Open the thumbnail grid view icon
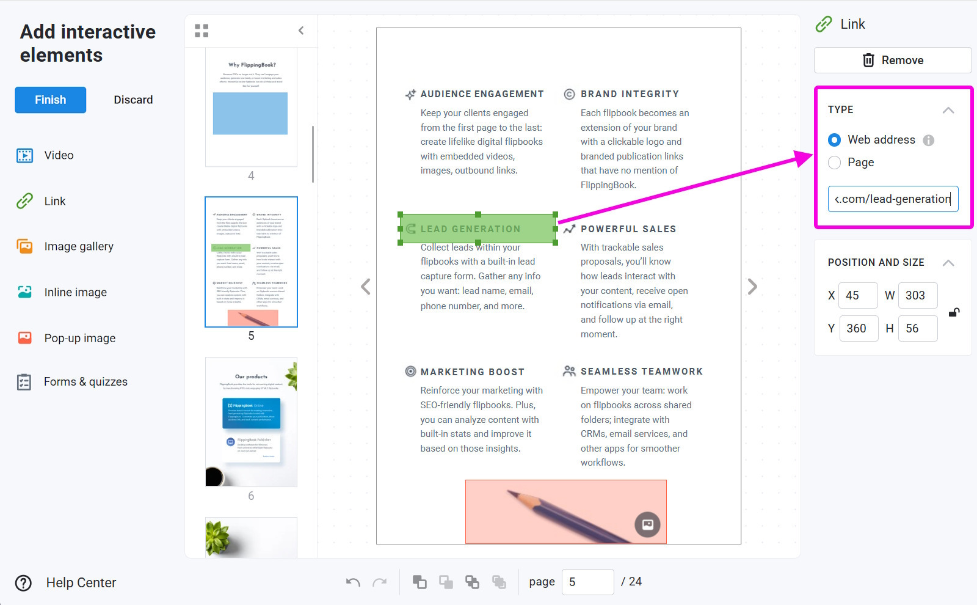The height and width of the screenshot is (605, 977). [x=202, y=31]
